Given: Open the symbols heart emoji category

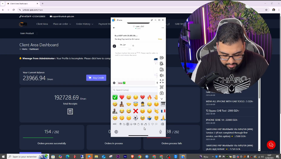Looking at the screenshot, I should (153, 124).
